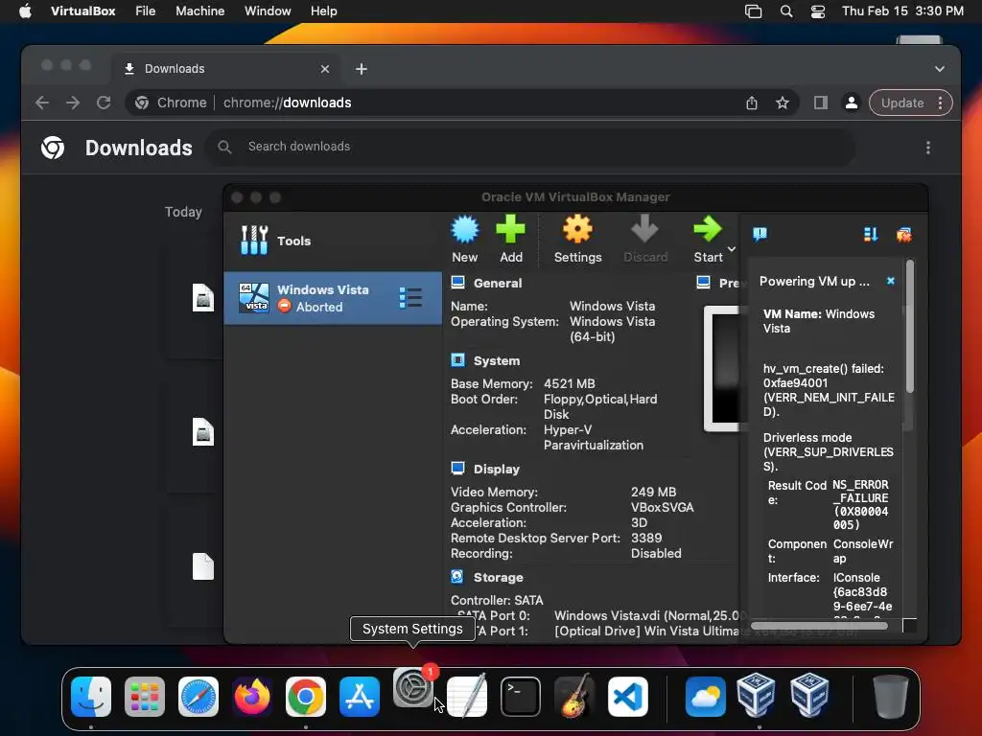
Task: Dismiss the Powering VM up notification
Action: pos(891,281)
